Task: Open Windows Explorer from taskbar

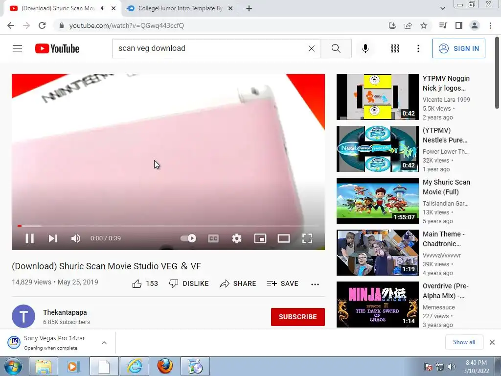Action: pyautogui.click(x=43, y=366)
